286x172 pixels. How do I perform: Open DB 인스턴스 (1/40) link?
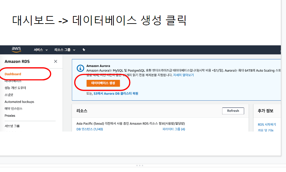pos(89,129)
